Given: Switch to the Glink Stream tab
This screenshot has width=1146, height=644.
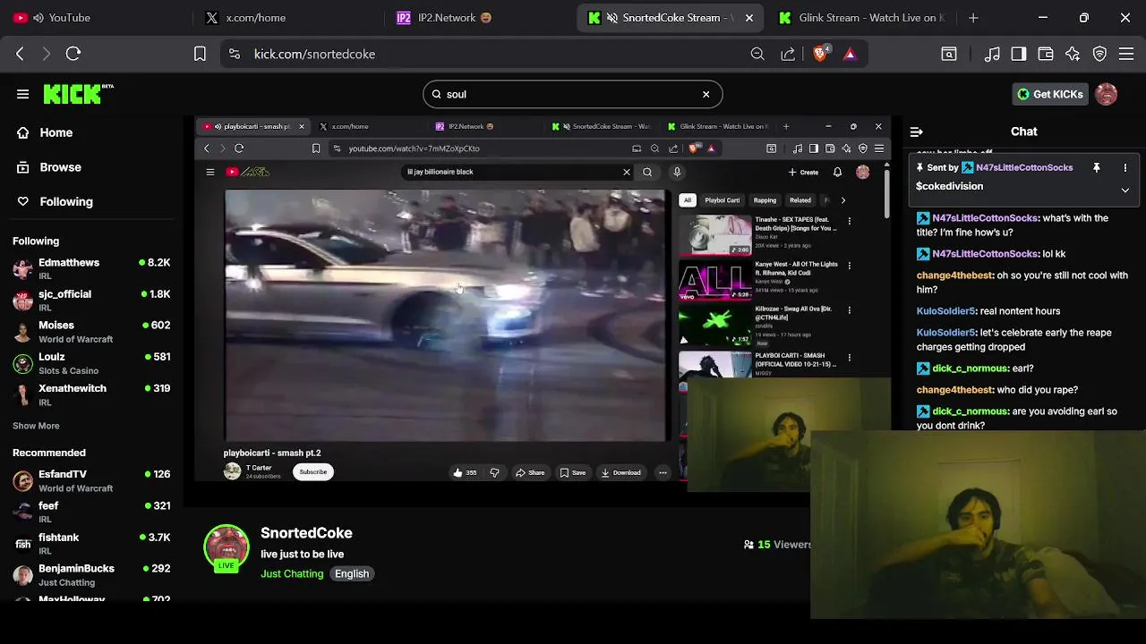Looking at the screenshot, I should pyautogui.click(x=859, y=18).
